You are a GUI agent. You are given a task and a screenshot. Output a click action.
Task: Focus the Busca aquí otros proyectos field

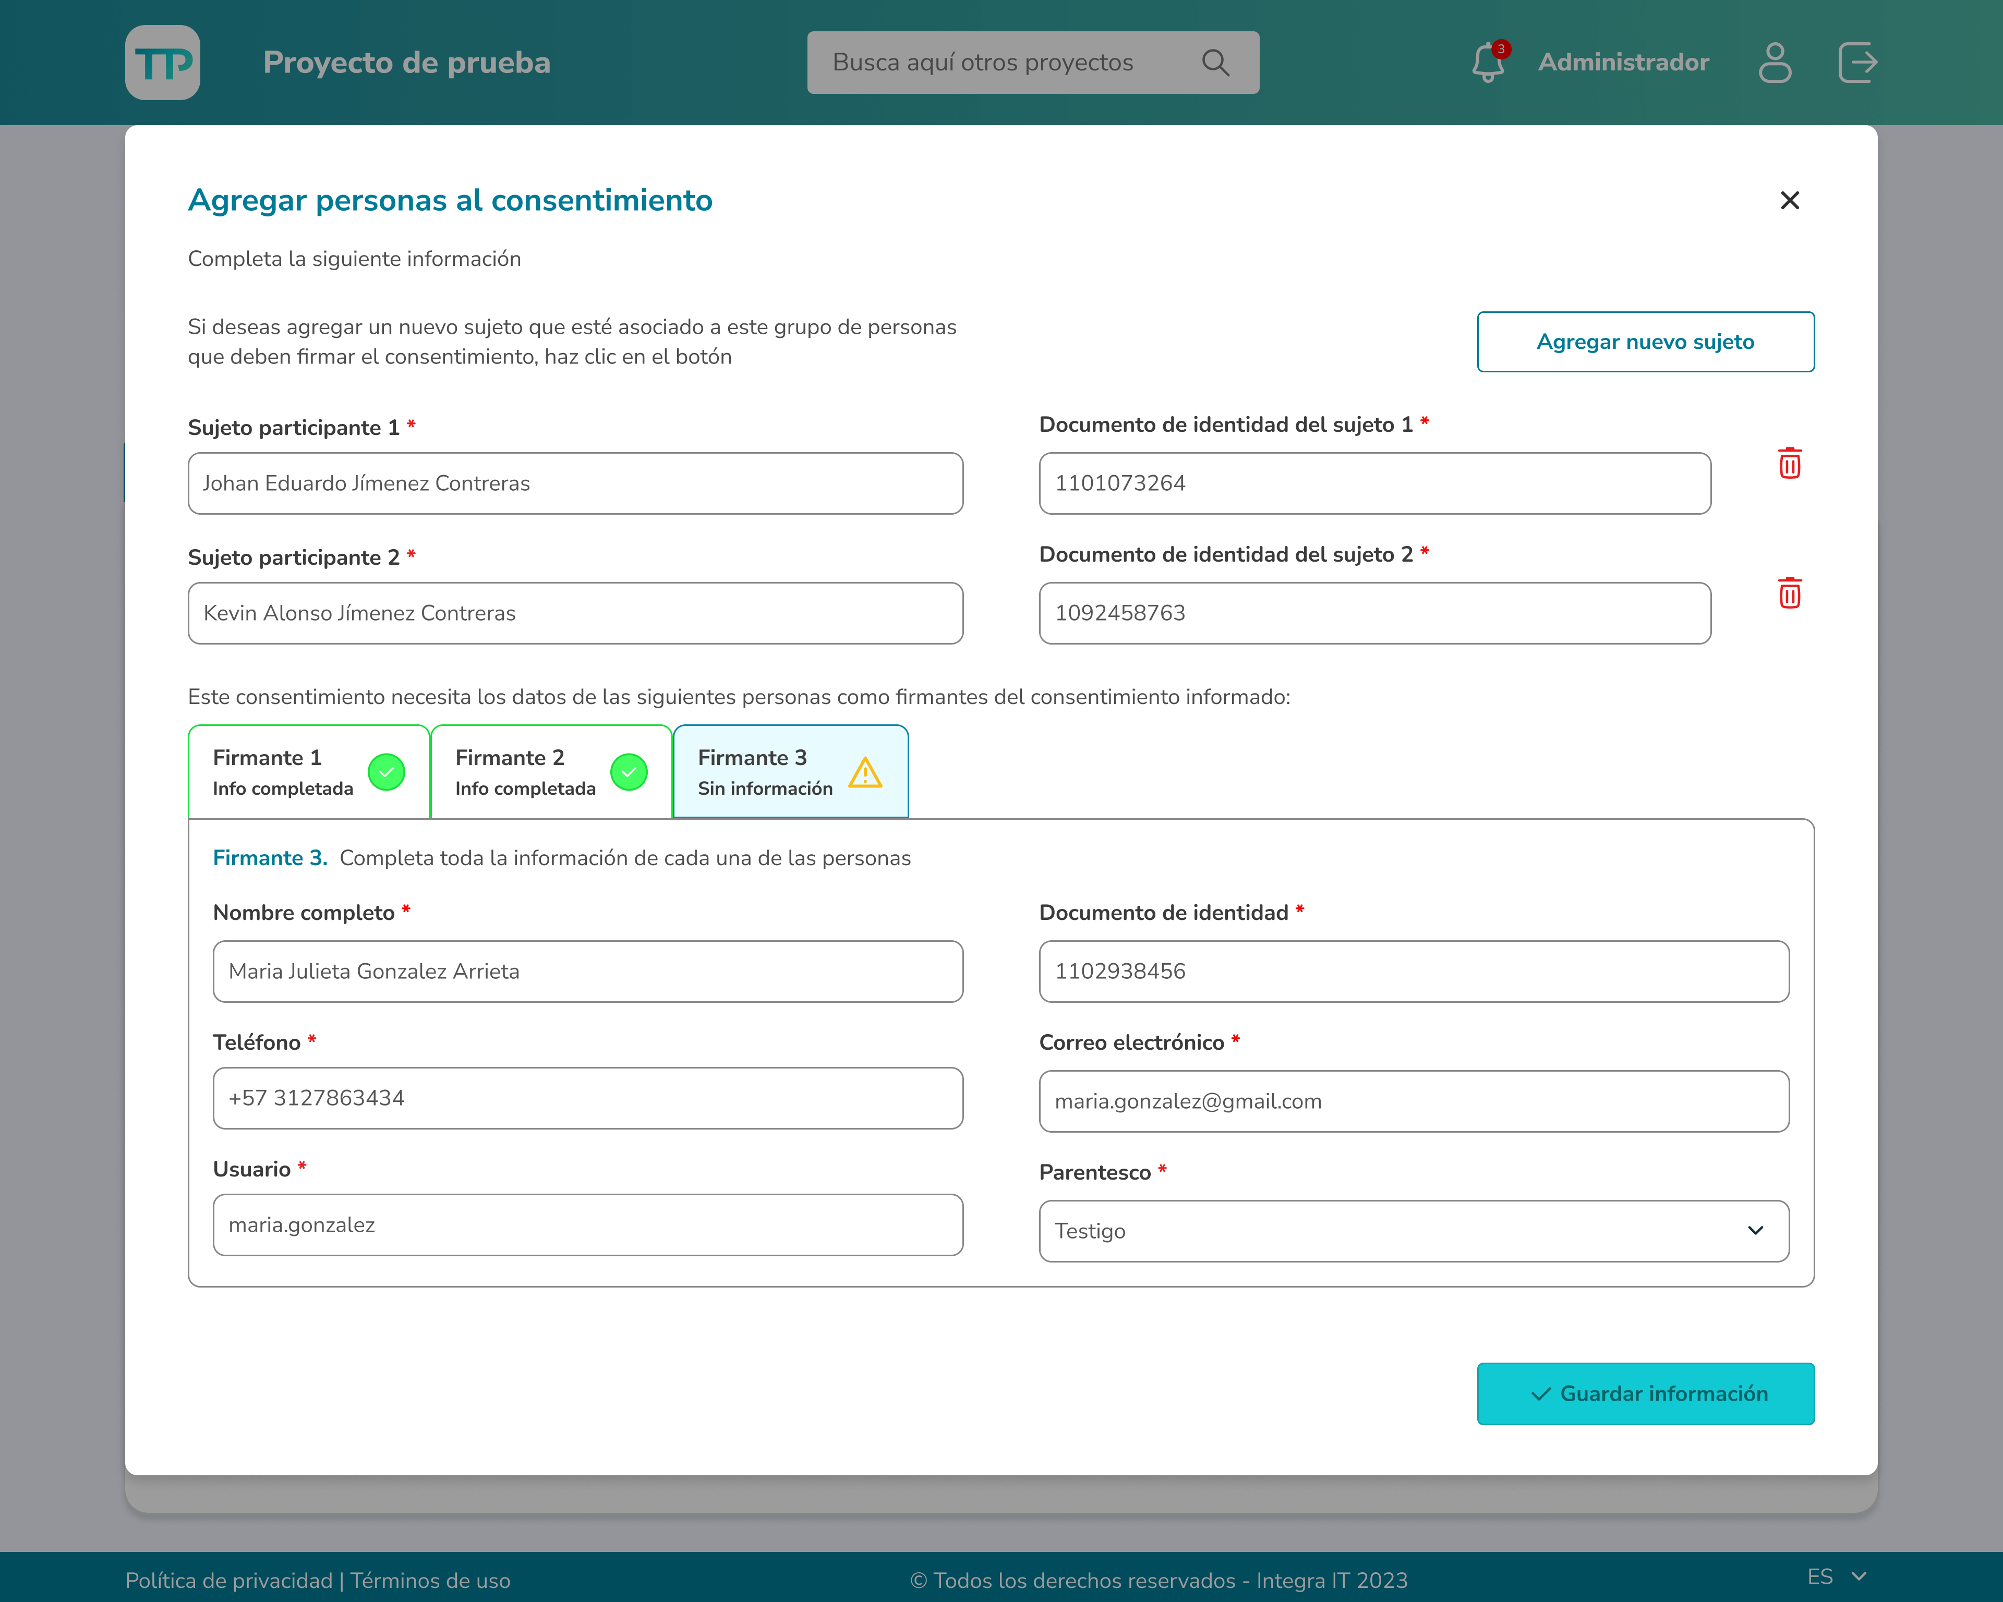point(1004,62)
